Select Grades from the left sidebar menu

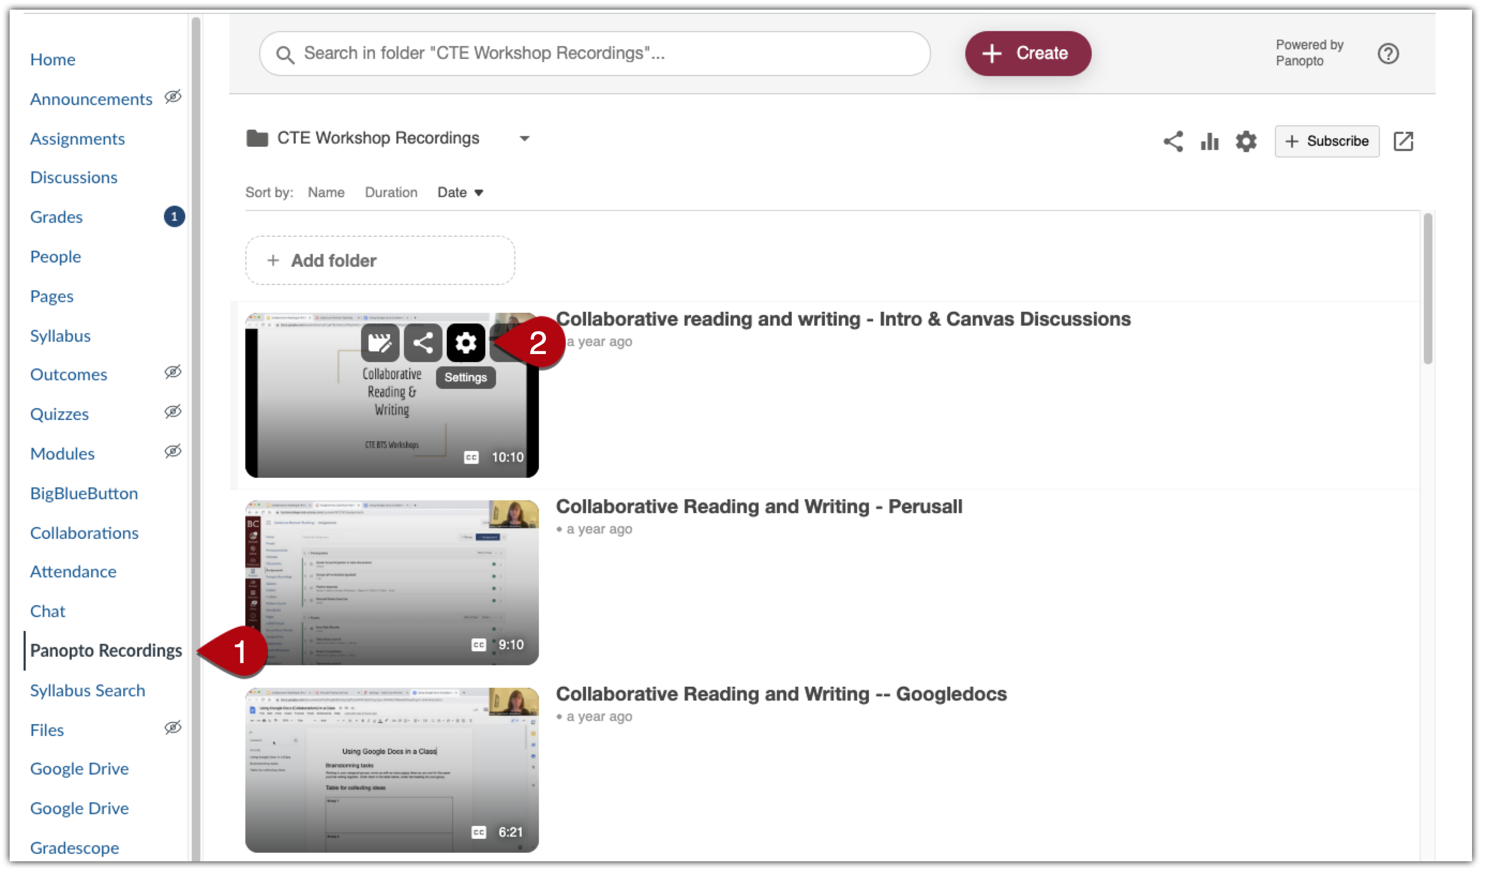56,216
